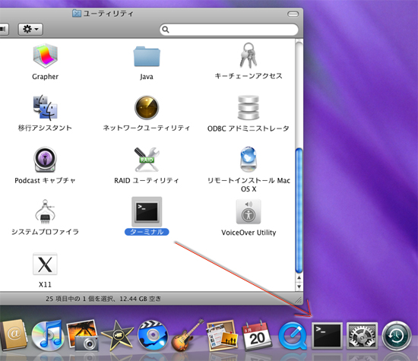The height and width of the screenshot is (361, 418).
Task: Select RAID ユーティリティ icon
Action: (147, 160)
